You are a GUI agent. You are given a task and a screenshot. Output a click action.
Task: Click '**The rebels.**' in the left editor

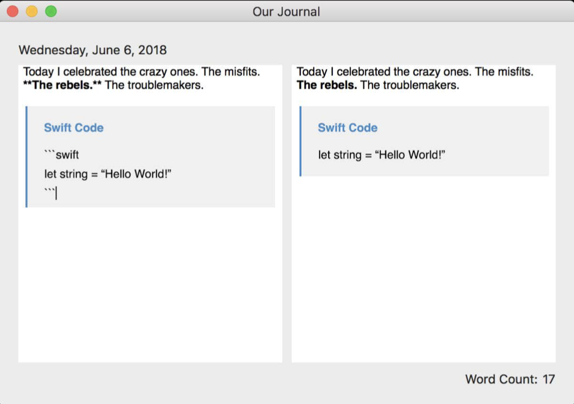tap(62, 85)
